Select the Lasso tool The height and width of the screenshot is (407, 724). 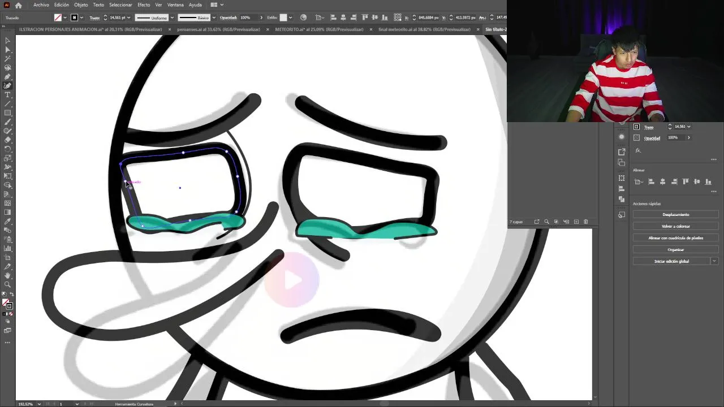(7, 68)
